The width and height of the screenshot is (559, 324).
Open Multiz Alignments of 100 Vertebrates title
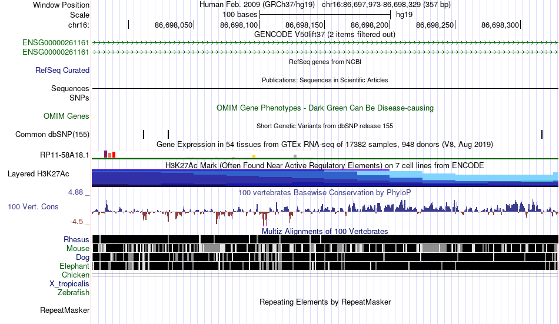(x=325, y=231)
